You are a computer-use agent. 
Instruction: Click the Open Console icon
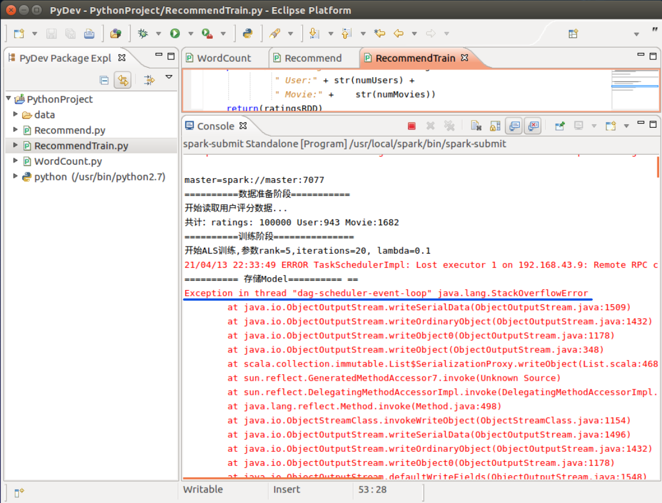[x=610, y=126]
